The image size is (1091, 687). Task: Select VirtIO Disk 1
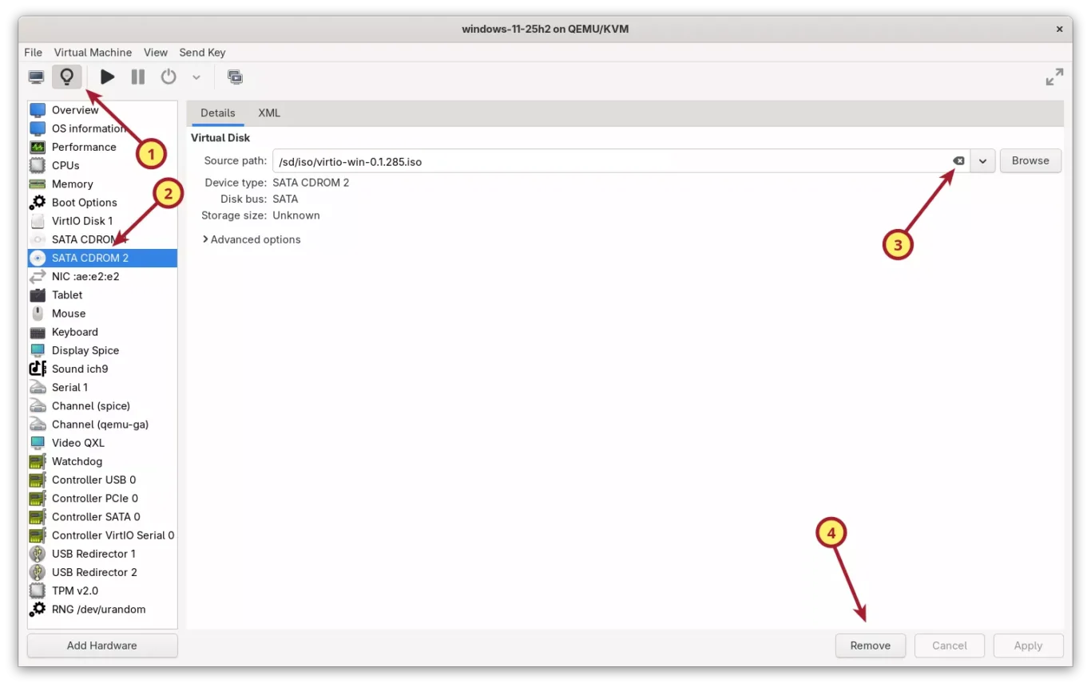point(102,221)
